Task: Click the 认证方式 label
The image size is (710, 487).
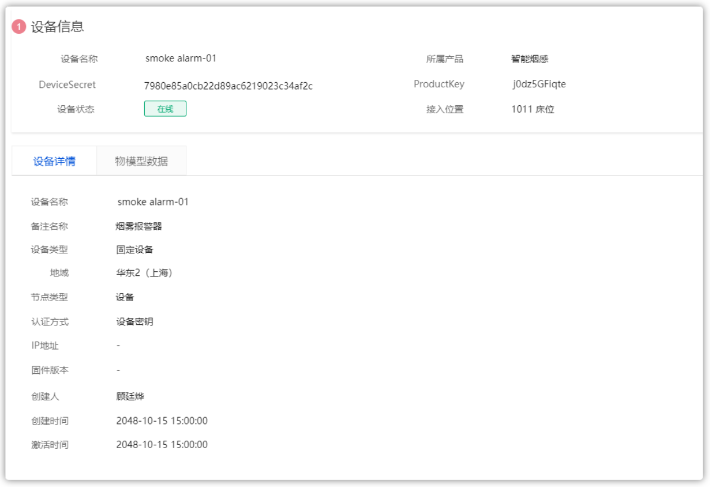Action: point(50,322)
